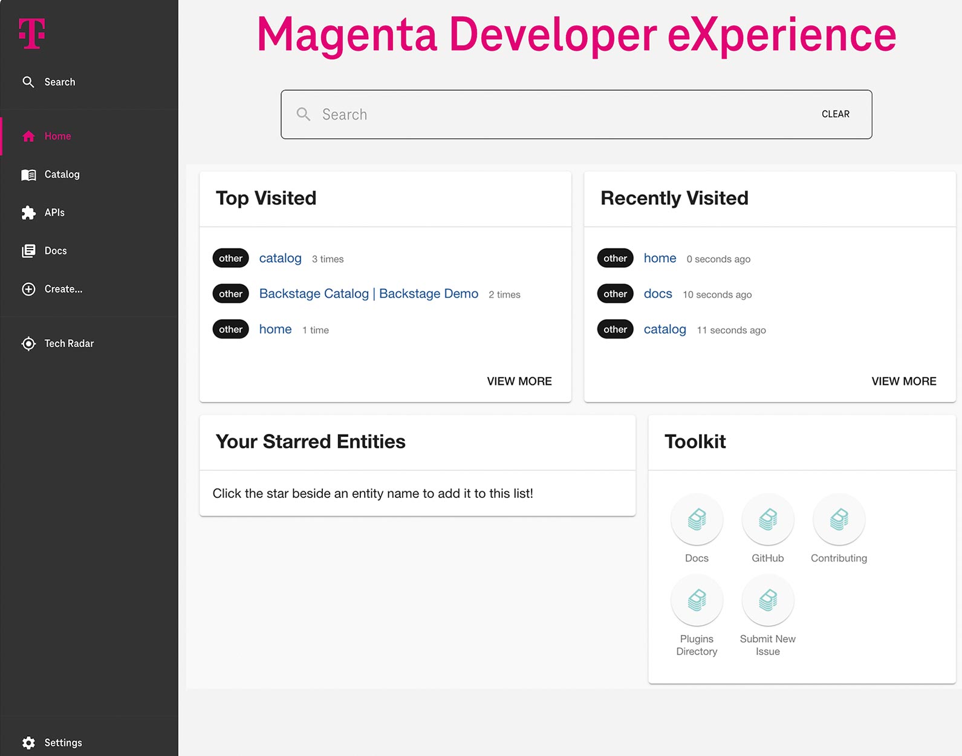
Task: Click the Contributing label in Toolkit
Action: (x=839, y=558)
